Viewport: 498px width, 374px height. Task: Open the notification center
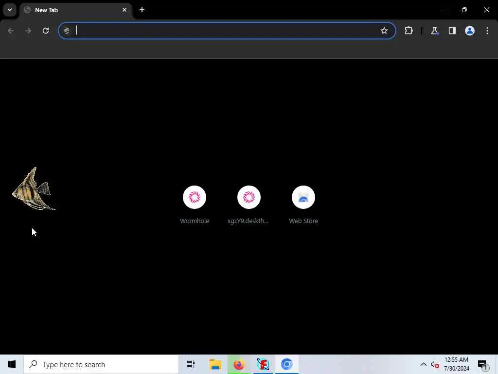click(x=482, y=364)
